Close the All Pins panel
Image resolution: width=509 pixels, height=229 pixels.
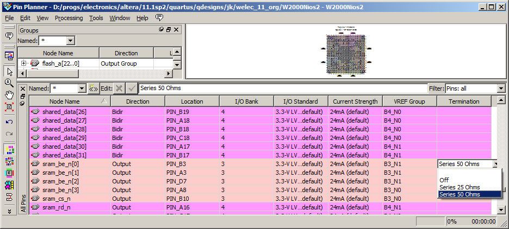(x=22, y=88)
